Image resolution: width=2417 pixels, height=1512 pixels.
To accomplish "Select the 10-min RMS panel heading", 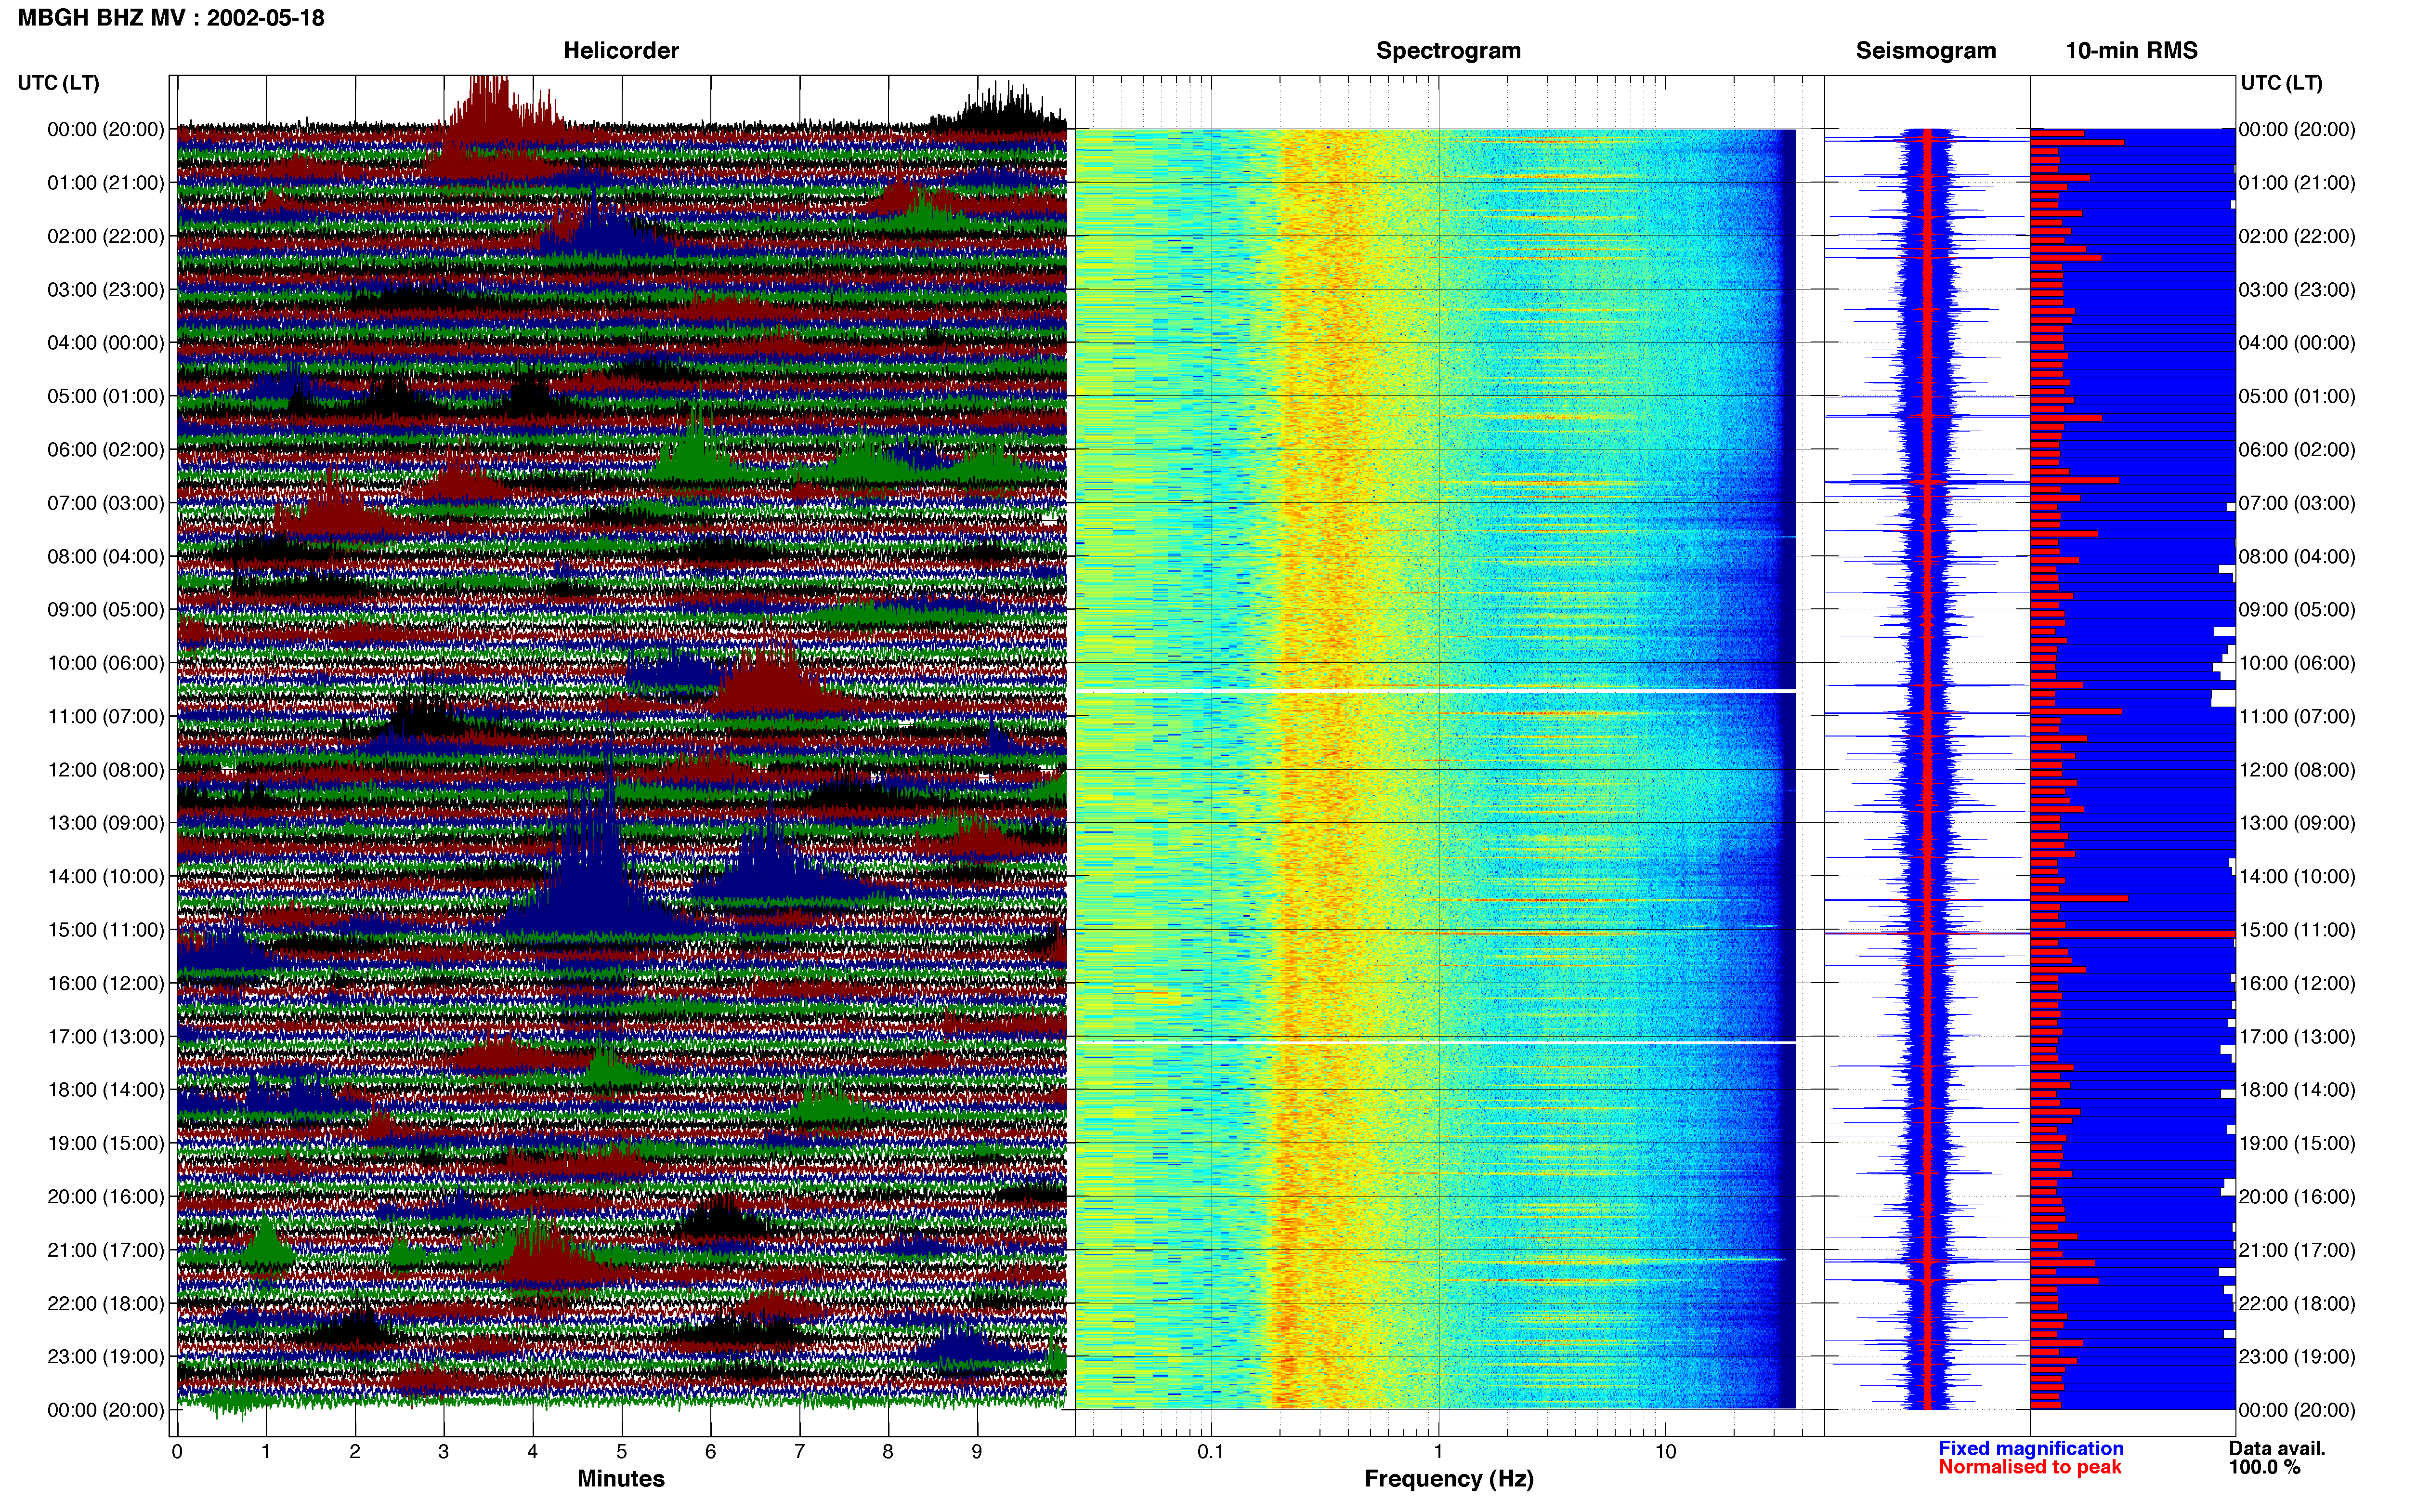I will coord(2131,50).
